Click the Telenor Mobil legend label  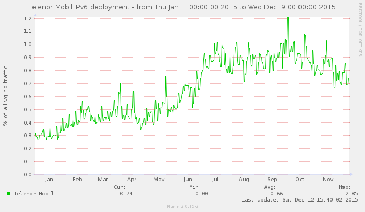34,193
